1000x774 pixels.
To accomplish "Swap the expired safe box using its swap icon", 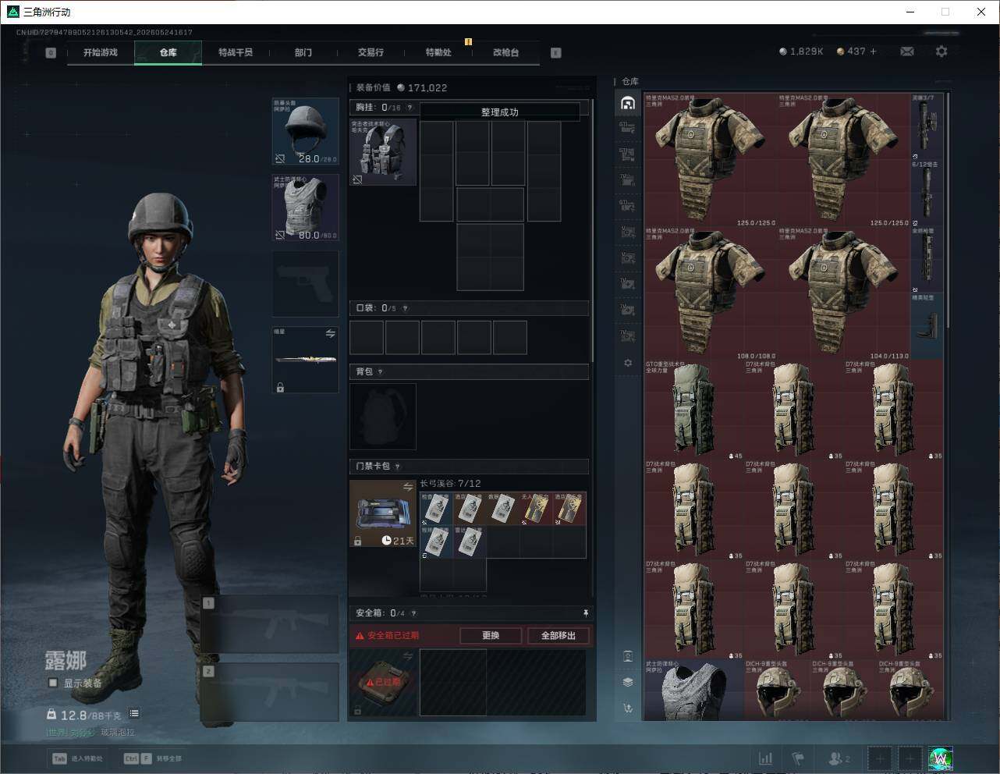I will click(x=407, y=657).
